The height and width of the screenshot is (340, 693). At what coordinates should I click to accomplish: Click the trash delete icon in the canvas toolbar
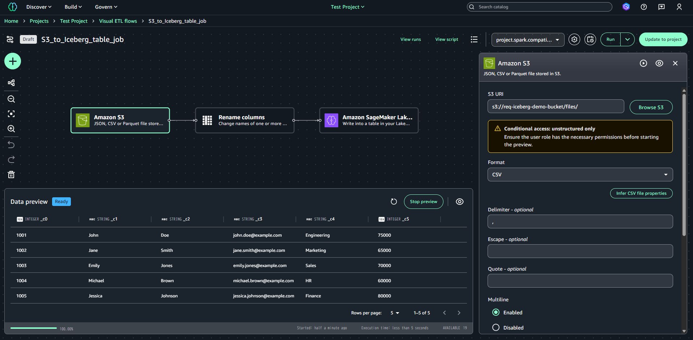11,175
